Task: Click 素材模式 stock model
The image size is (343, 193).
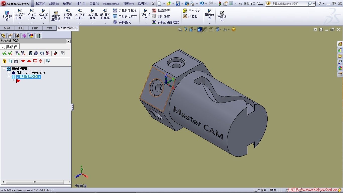Action: pyautogui.click(x=192, y=11)
